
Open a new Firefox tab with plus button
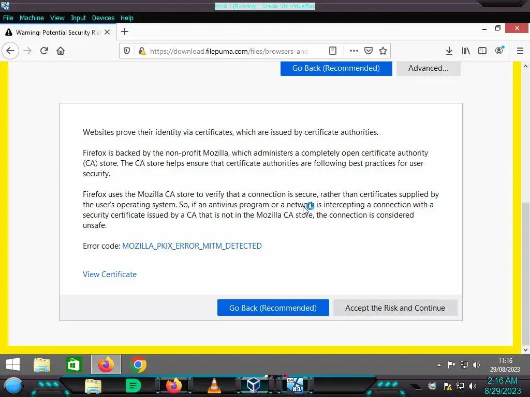tap(125, 32)
